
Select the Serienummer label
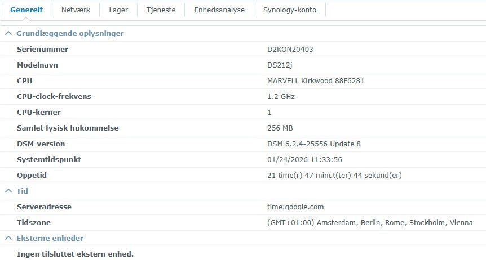pyautogui.click(x=42, y=49)
